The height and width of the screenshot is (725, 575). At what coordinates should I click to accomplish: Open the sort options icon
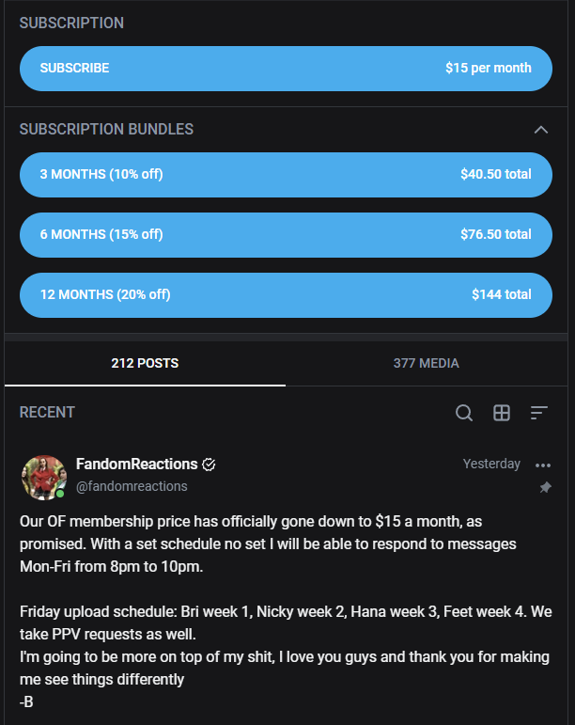[x=538, y=413]
